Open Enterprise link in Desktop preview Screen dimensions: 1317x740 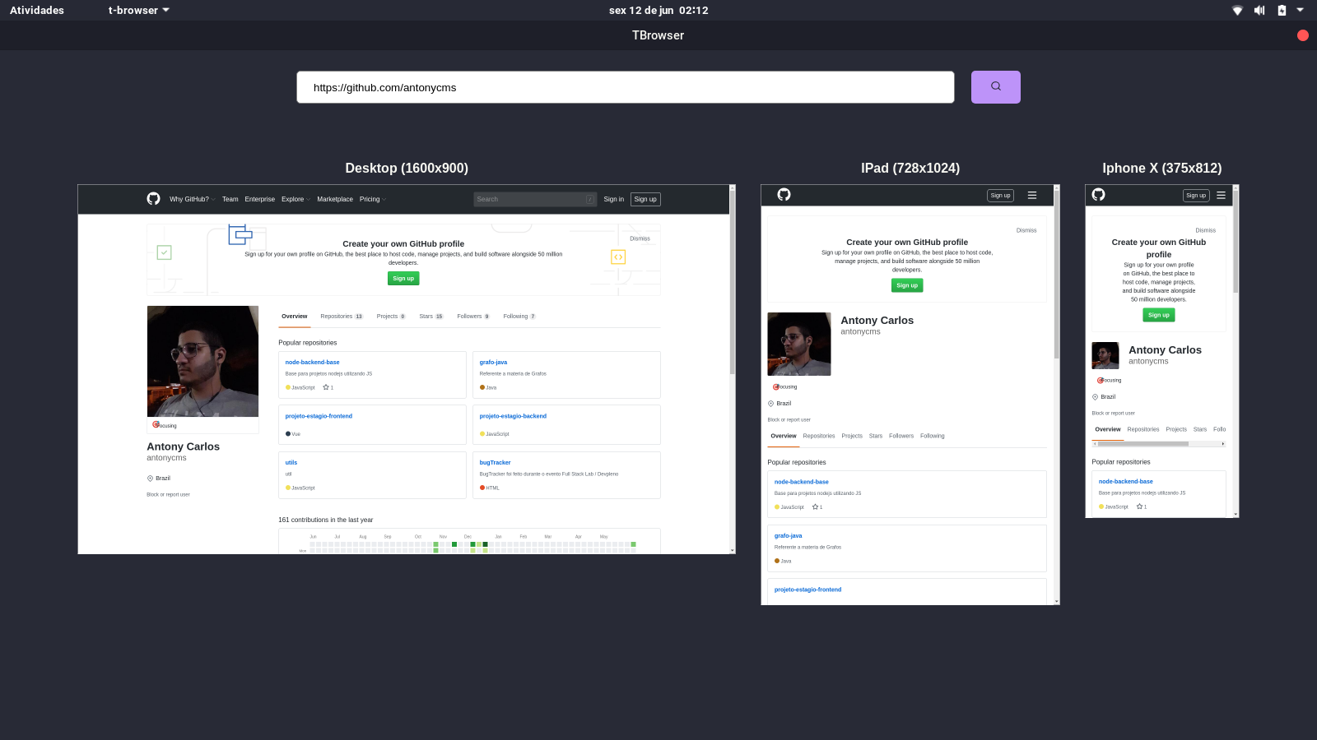[x=259, y=199]
